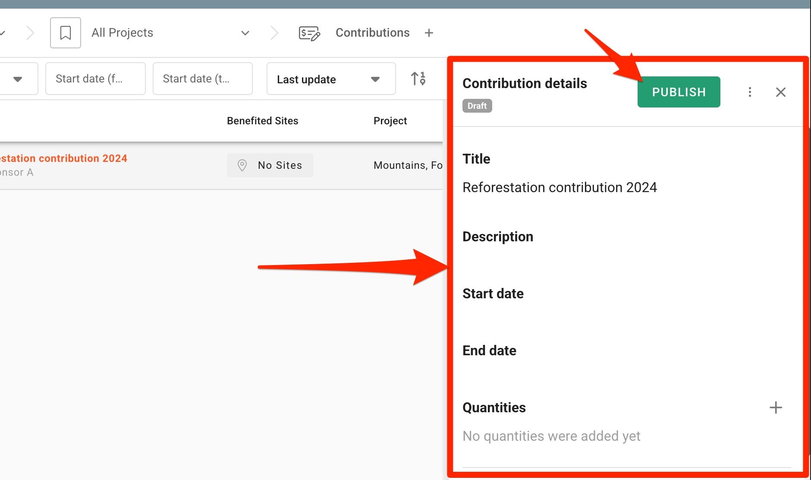Screen dimensions: 811x480
Task: Add a new contribution with the plus icon
Action: pos(429,33)
